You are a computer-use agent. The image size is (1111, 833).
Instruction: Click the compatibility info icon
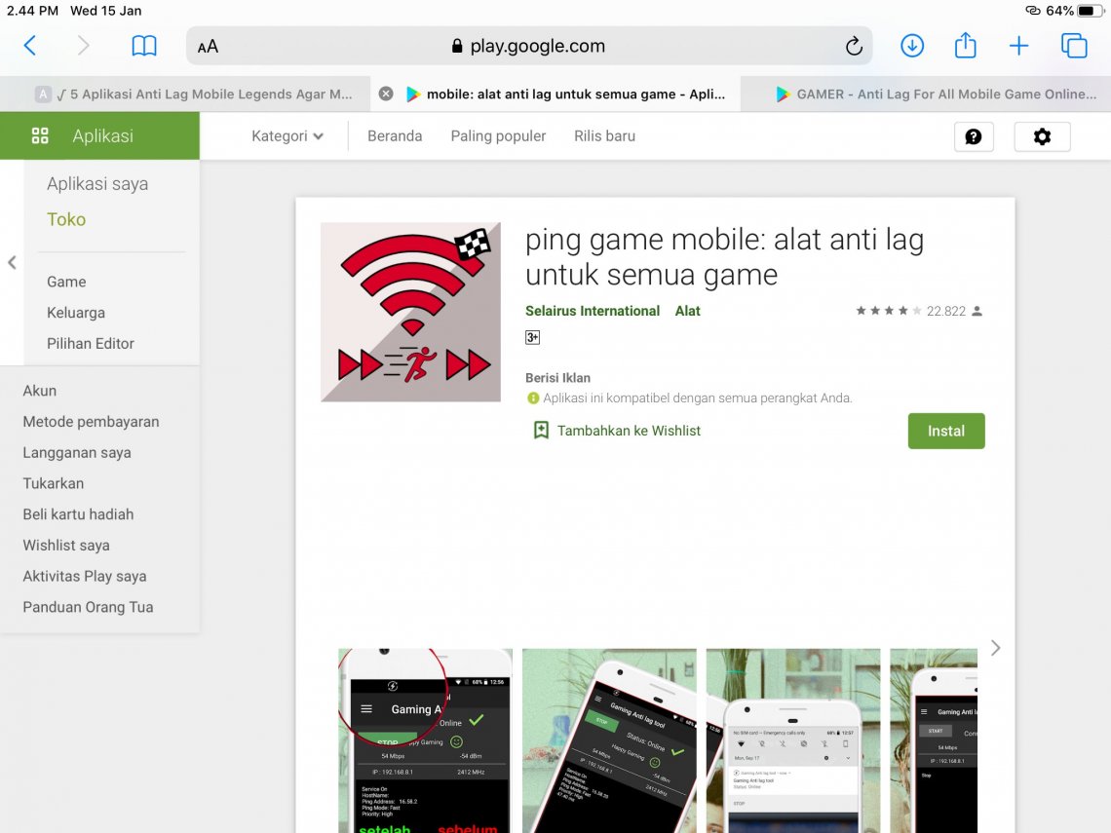coord(533,398)
